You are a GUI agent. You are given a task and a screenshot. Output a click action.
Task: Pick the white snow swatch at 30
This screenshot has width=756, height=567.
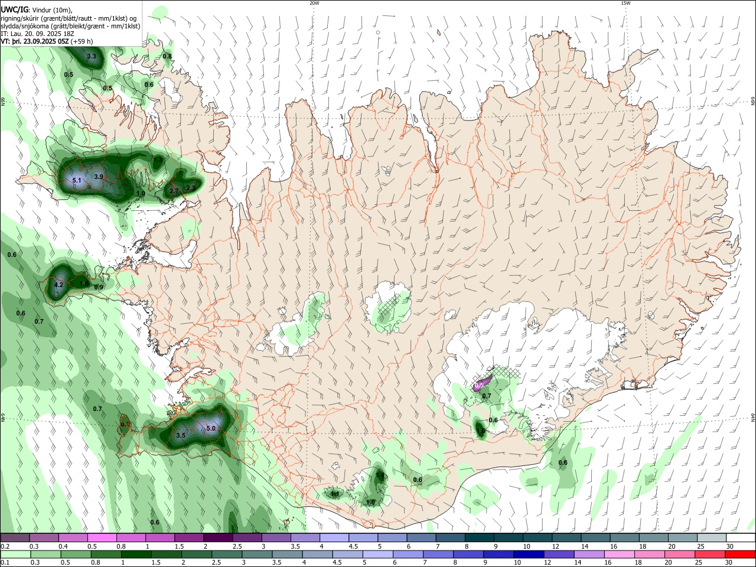click(741, 537)
